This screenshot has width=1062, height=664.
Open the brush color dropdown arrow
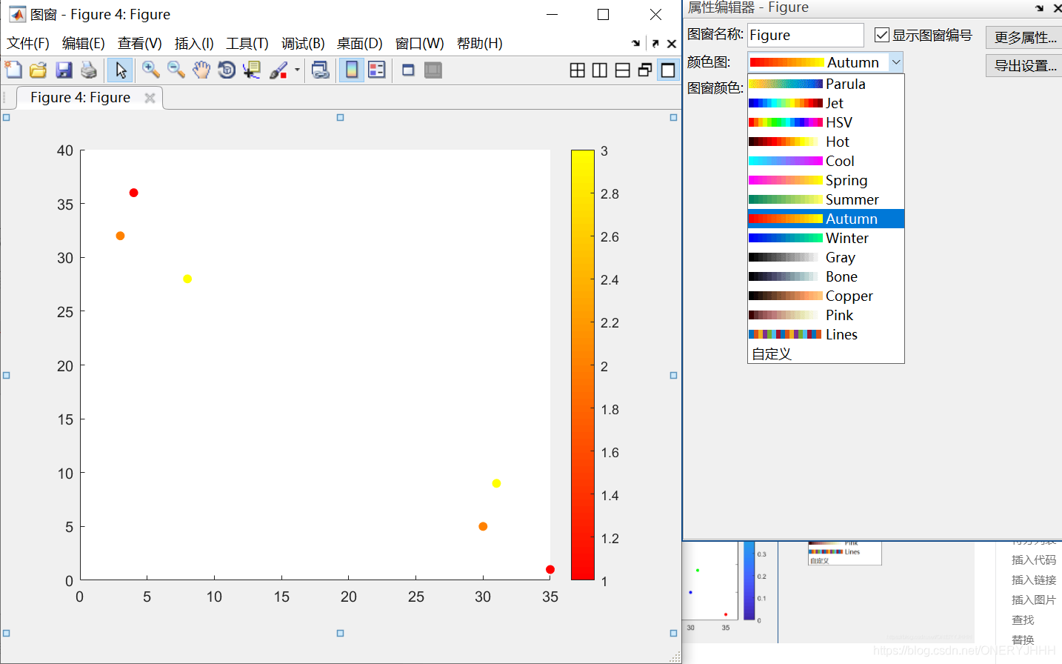click(297, 70)
